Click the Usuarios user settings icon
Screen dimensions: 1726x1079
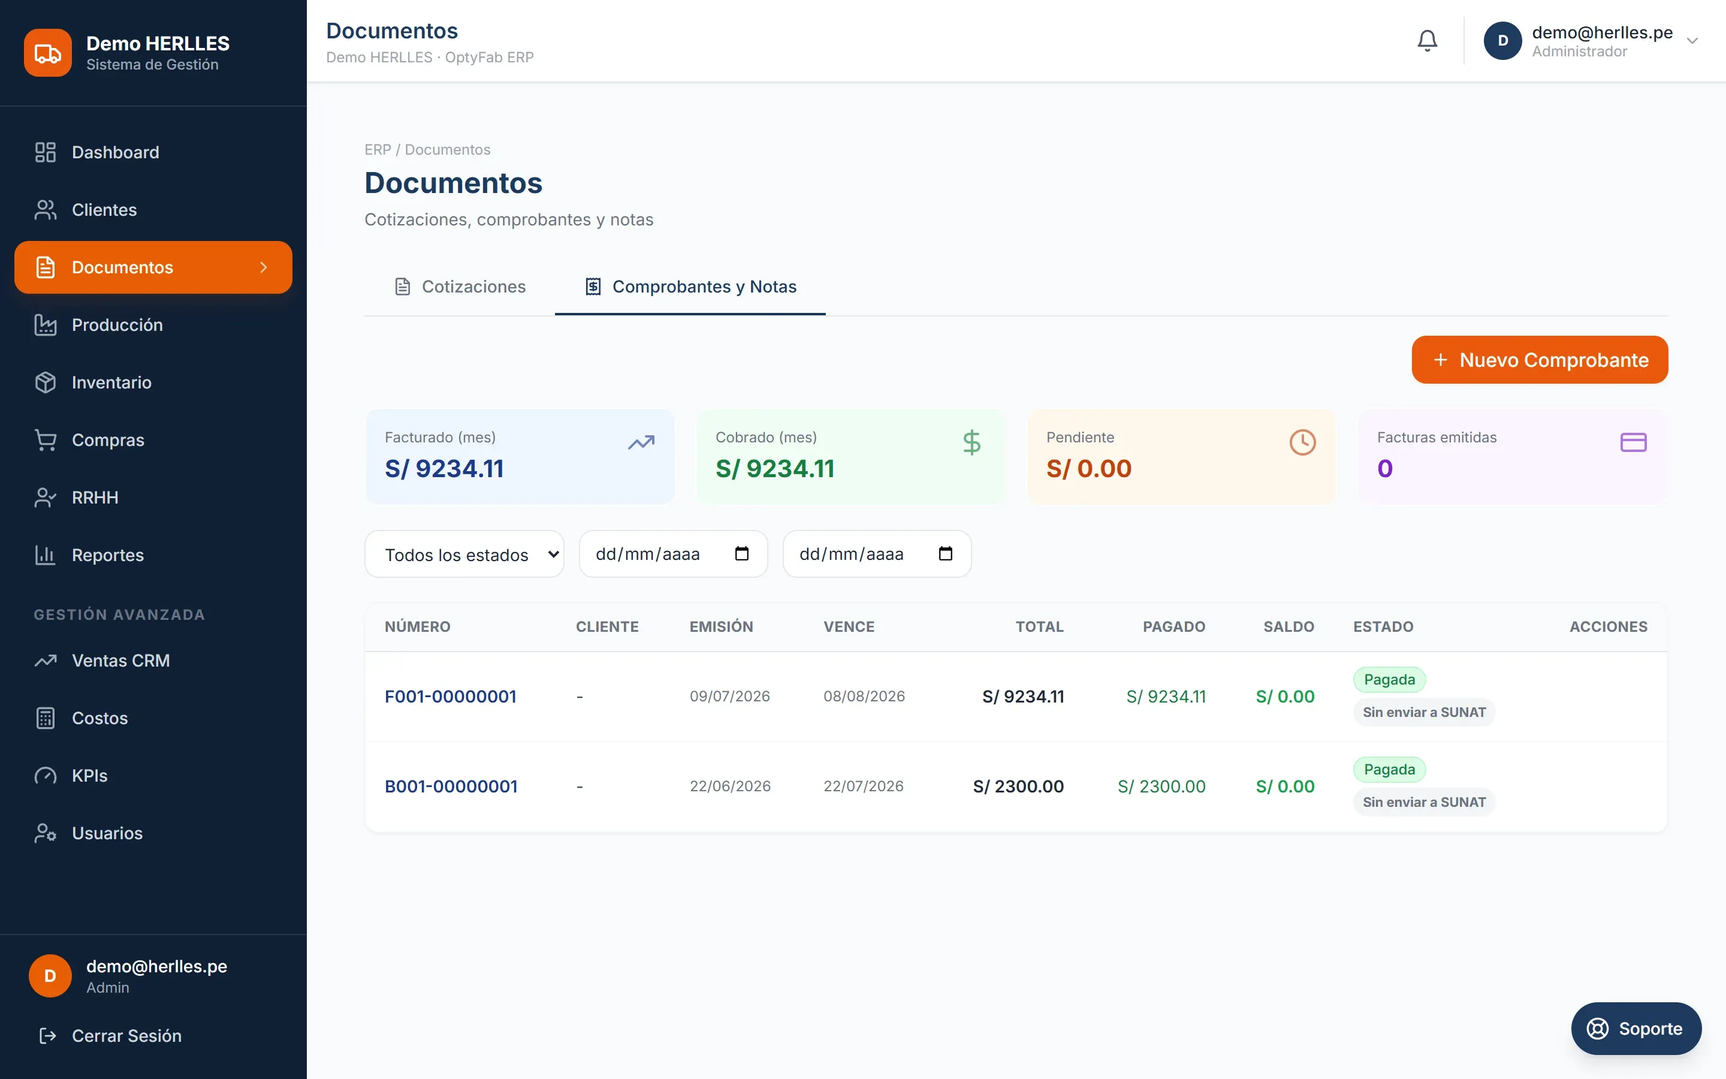46,833
